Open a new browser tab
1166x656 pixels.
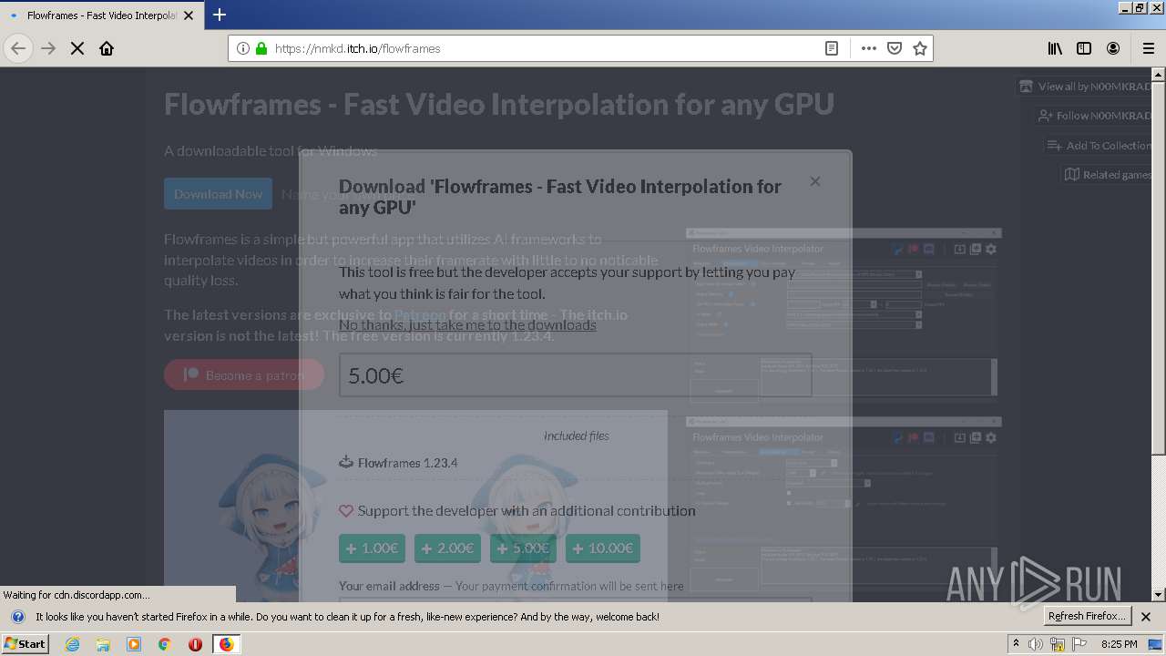[x=220, y=15]
